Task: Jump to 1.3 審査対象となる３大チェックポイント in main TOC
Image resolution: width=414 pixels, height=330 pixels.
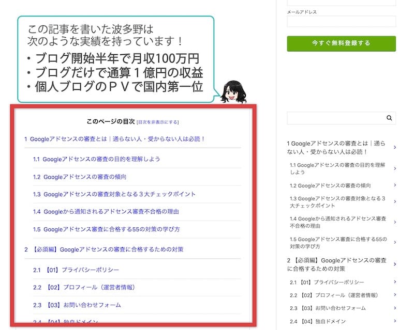Action: [x=114, y=194]
